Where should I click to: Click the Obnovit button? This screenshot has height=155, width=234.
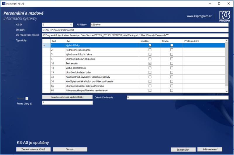[70, 149]
